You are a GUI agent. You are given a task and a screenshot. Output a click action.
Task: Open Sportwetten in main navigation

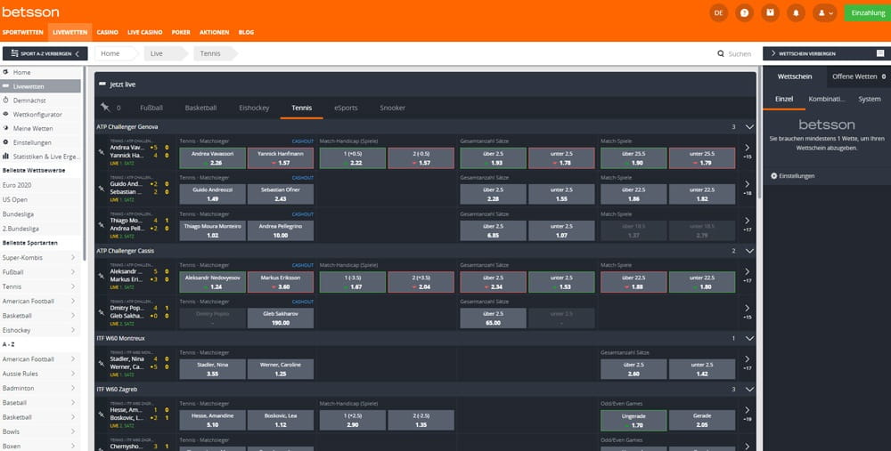click(x=23, y=32)
